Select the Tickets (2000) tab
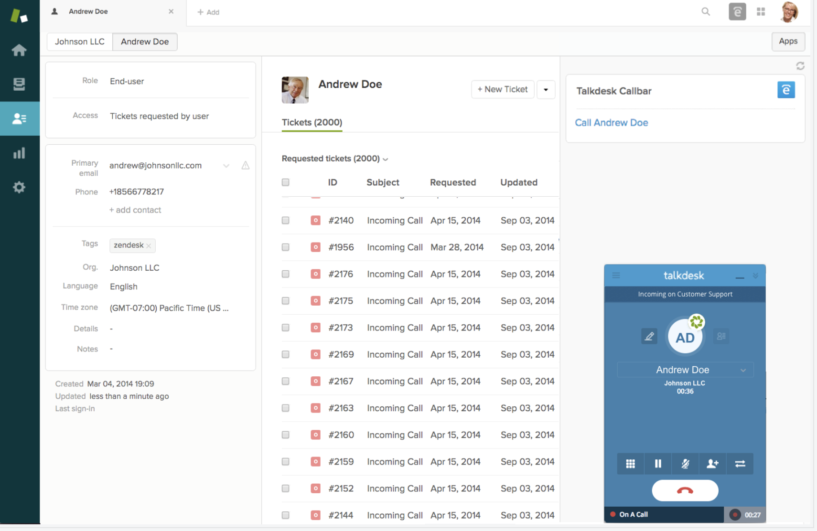Image resolution: width=817 pixels, height=531 pixels. [x=312, y=123]
